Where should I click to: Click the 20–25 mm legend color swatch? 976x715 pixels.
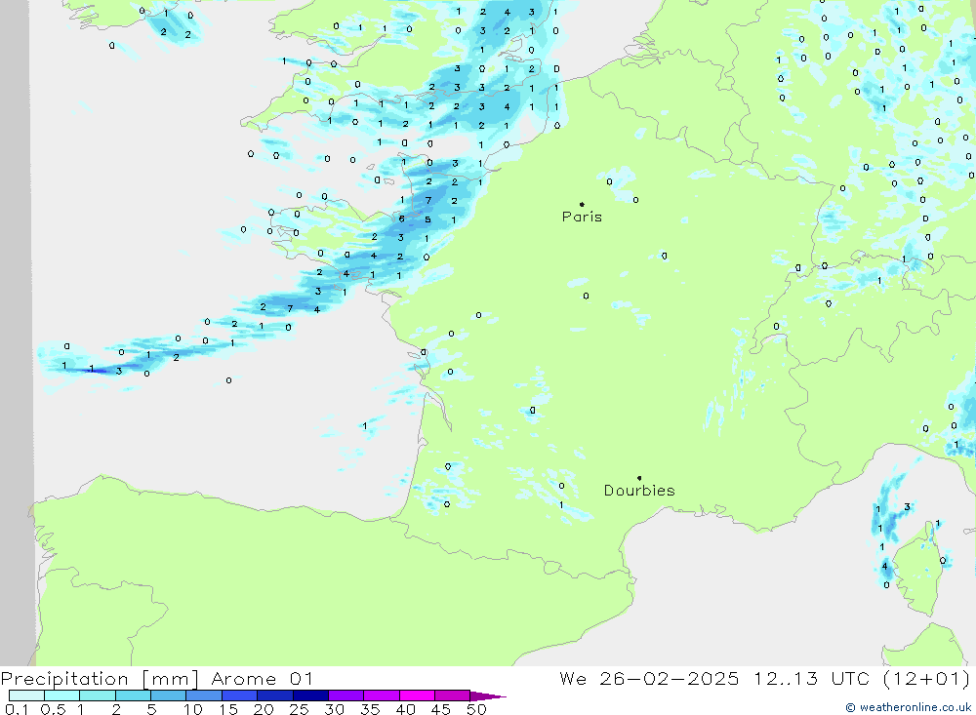point(275,695)
